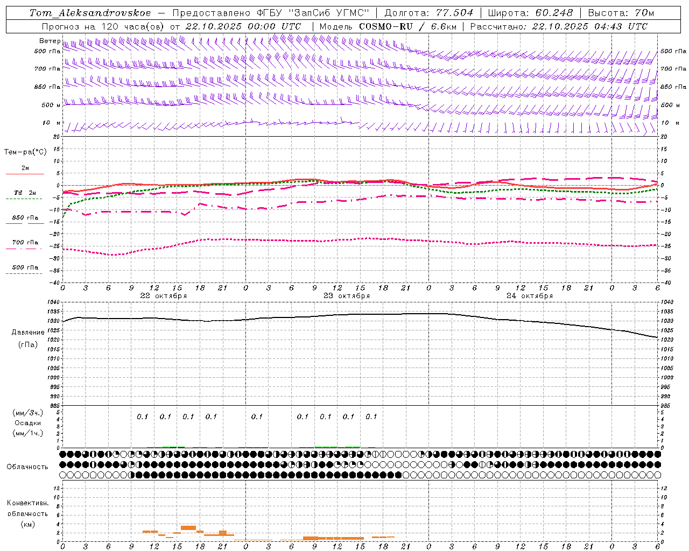689x551 pixels.
Task: Select the 'Прогноз на 120 часа(ов)' forecast text
Action: click(x=103, y=26)
